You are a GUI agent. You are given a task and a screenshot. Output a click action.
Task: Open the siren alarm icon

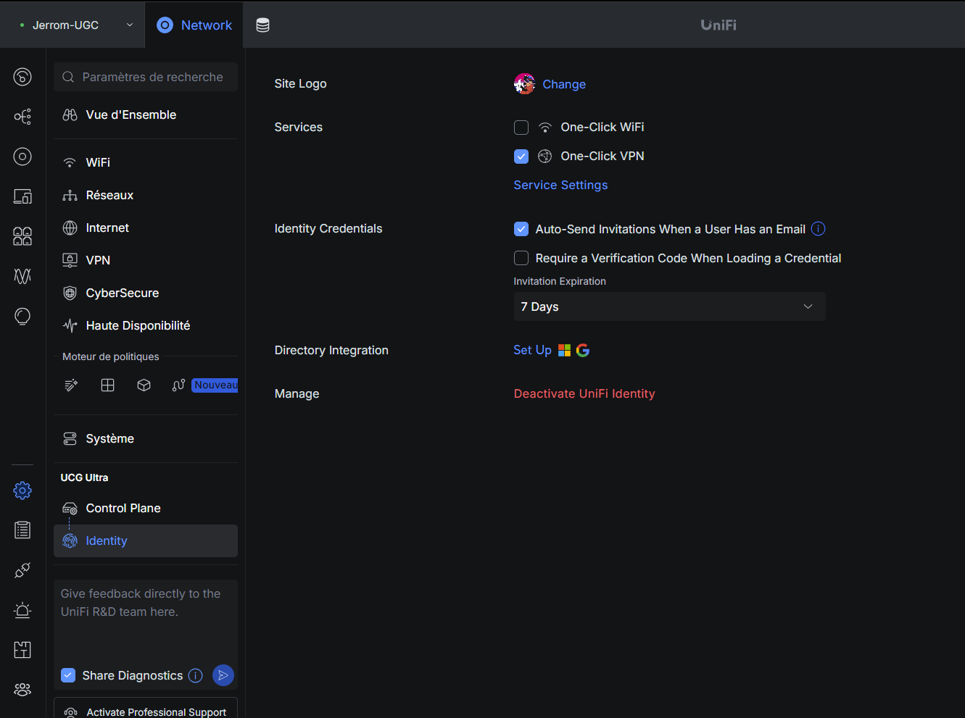pos(22,610)
